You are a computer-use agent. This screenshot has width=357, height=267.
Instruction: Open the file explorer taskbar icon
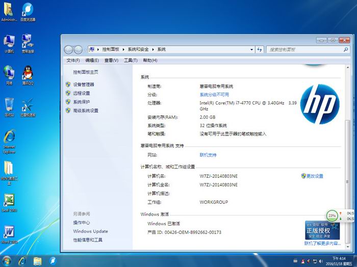click(x=38, y=260)
